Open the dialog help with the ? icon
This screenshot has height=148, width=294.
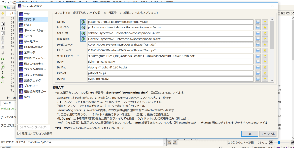tap(262, 6)
